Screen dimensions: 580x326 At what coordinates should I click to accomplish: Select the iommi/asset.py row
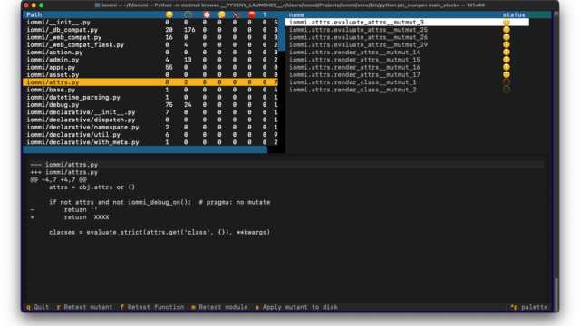click(x=150, y=74)
